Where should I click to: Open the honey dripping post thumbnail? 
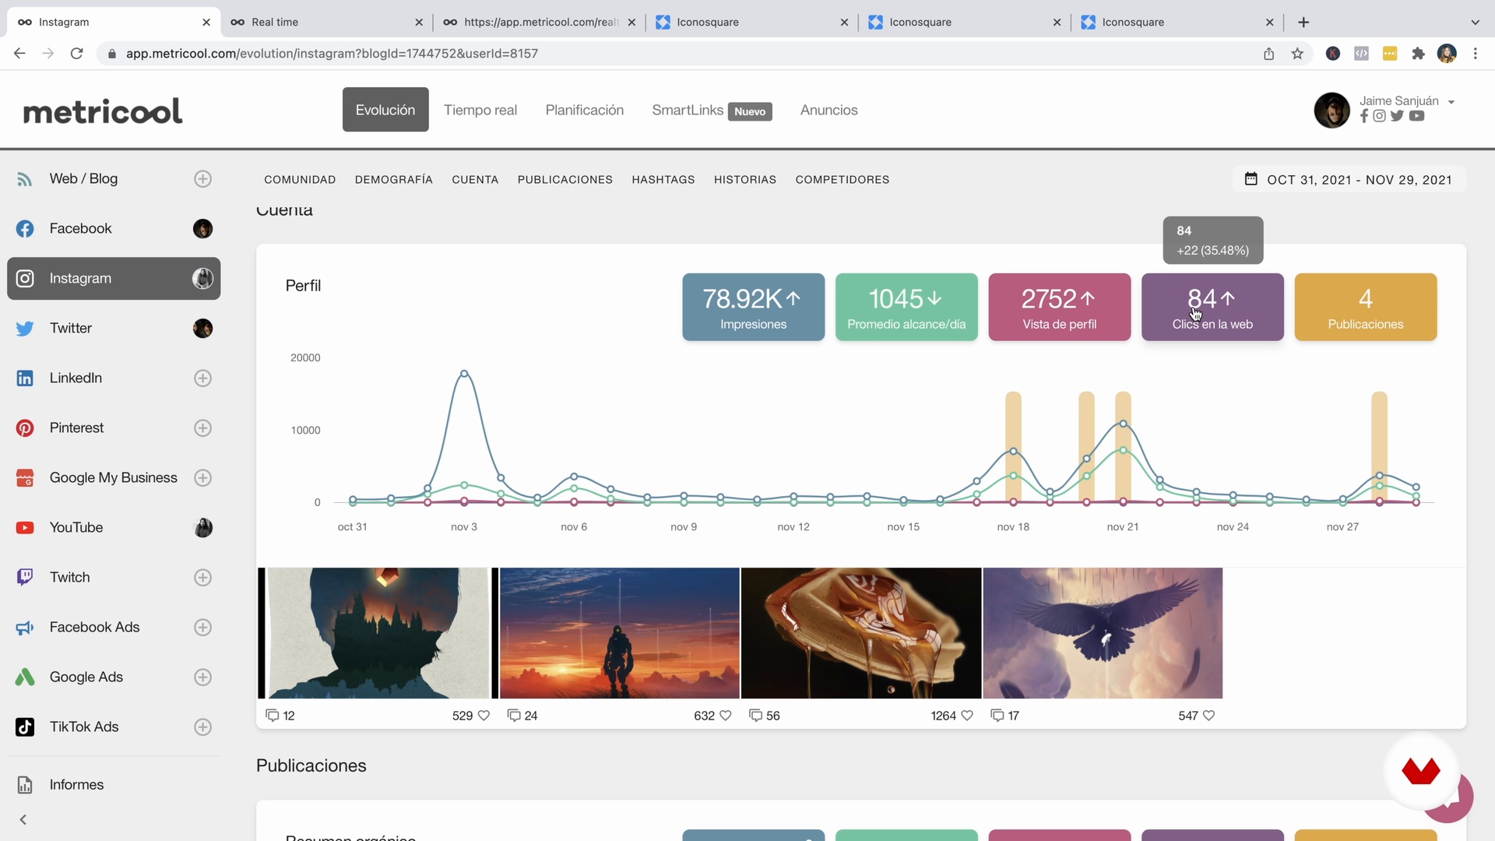point(861,633)
